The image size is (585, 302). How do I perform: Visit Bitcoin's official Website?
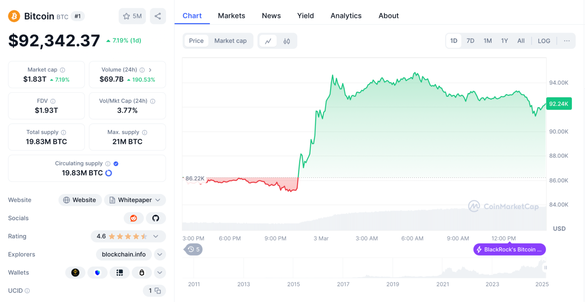[80, 200]
